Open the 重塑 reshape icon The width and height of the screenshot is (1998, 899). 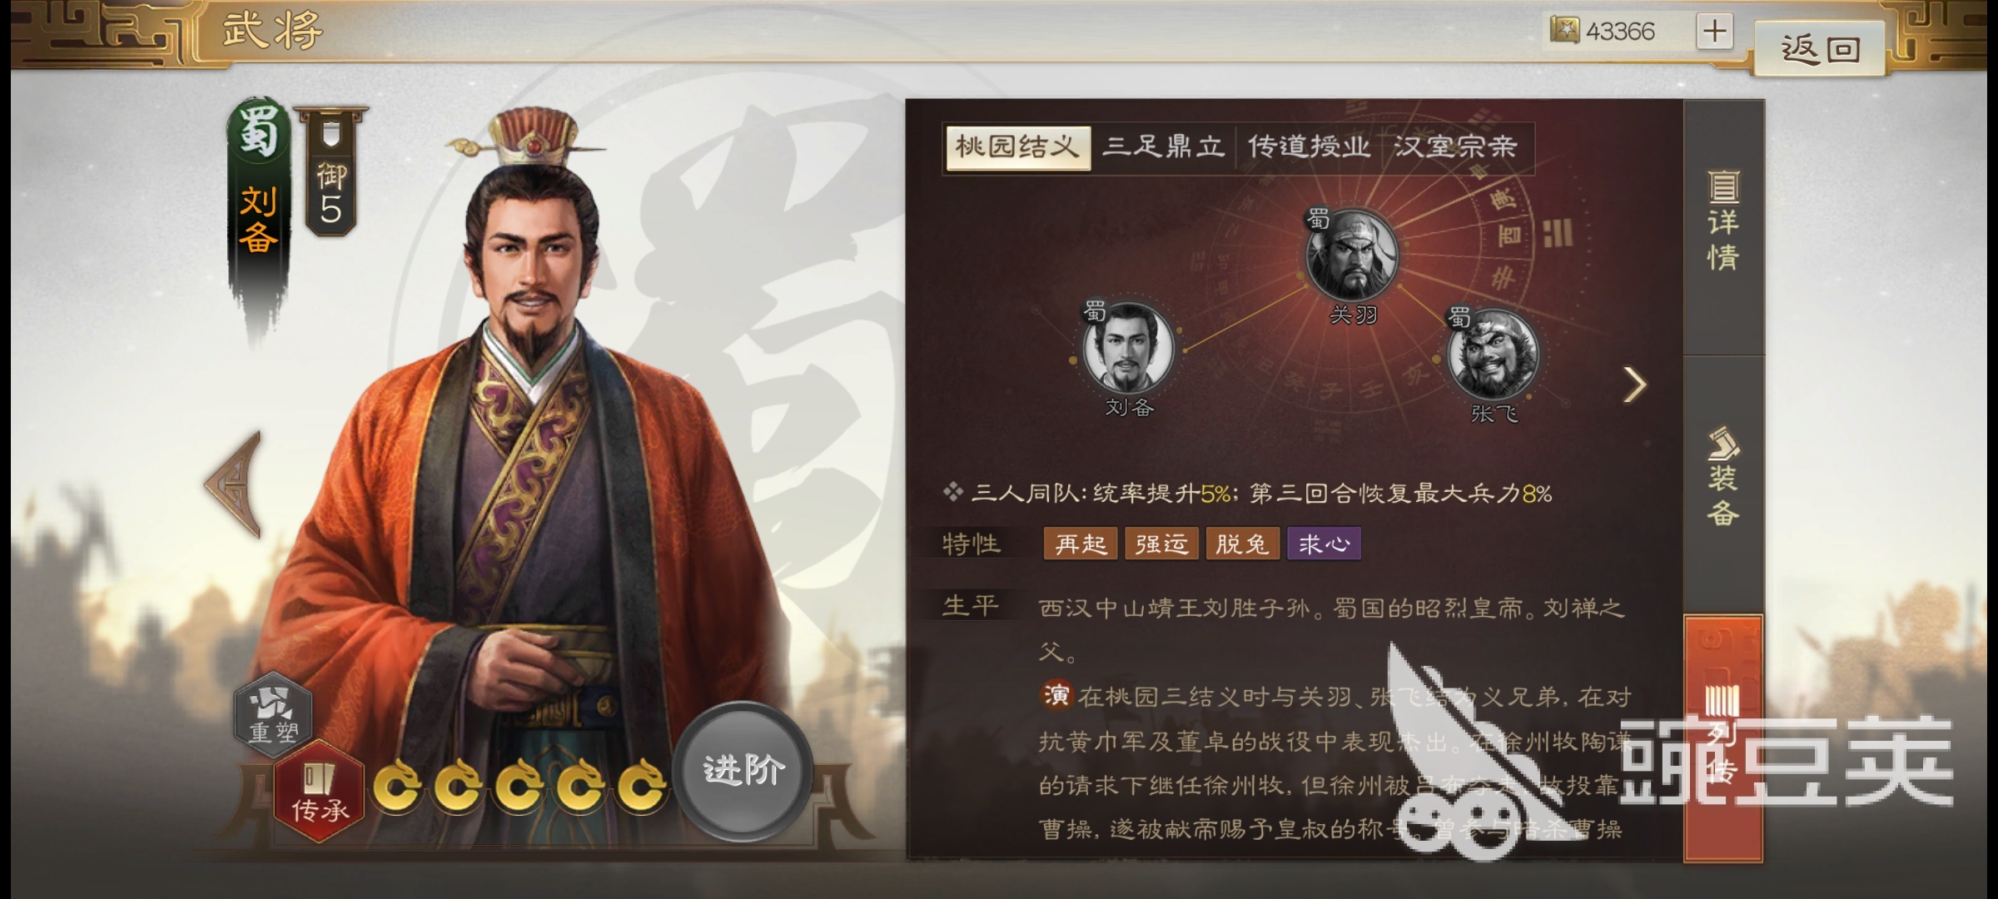[x=273, y=714]
